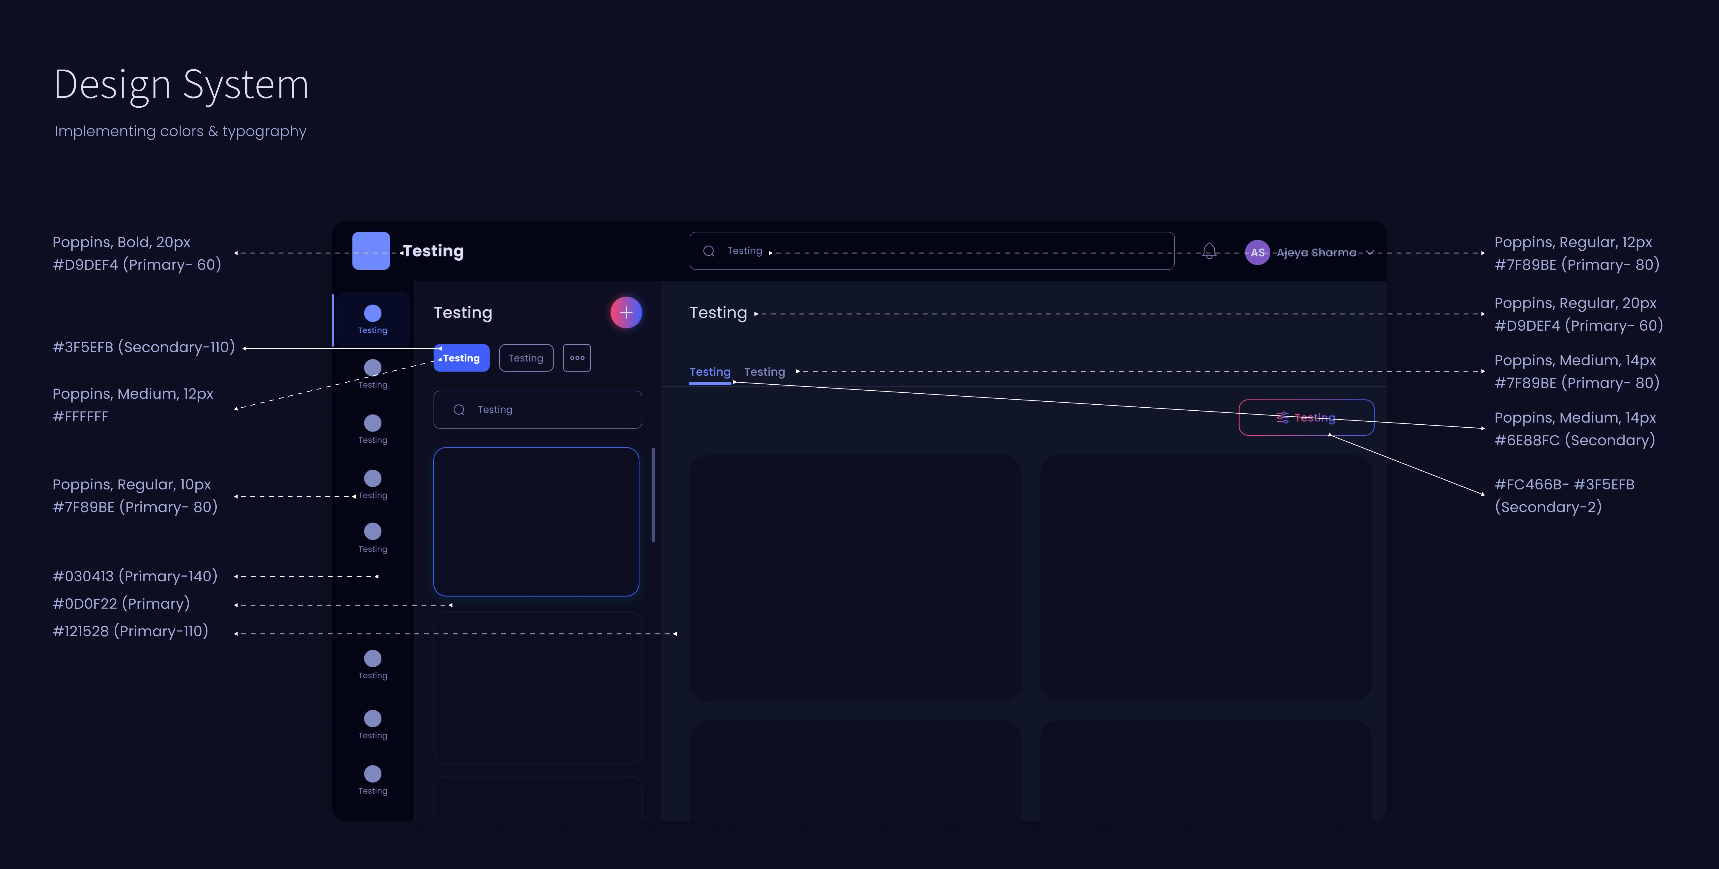Click the AS user avatar
Viewport: 1719px width, 869px height.
(1257, 252)
